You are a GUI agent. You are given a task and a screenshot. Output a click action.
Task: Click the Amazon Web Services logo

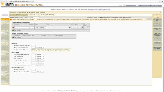tap(7, 4)
